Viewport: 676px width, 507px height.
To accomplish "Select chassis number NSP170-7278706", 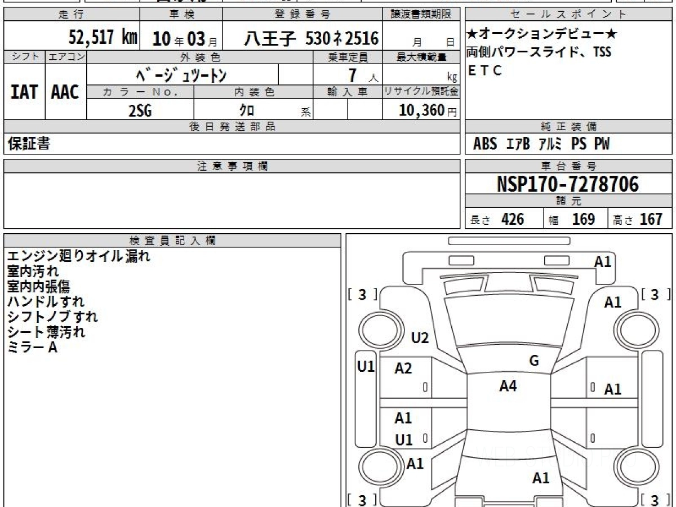I will pos(568,184).
